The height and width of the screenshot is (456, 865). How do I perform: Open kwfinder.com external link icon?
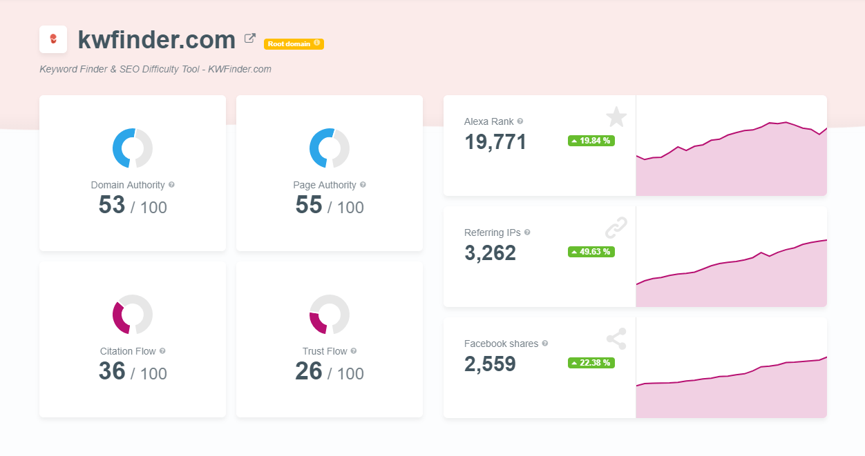pyautogui.click(x=250, y=39)
